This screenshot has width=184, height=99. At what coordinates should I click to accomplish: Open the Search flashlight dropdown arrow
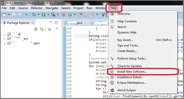point(97,15)
